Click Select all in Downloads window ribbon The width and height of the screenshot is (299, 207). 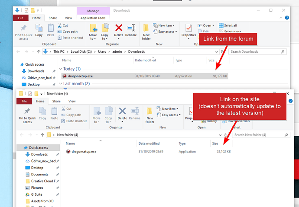(x=228, y=25)
